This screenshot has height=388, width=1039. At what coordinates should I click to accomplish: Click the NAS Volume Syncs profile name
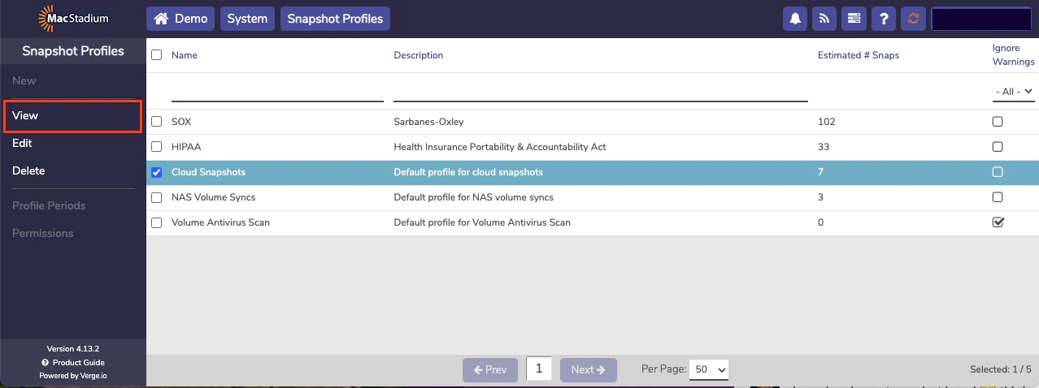(214, 197)
